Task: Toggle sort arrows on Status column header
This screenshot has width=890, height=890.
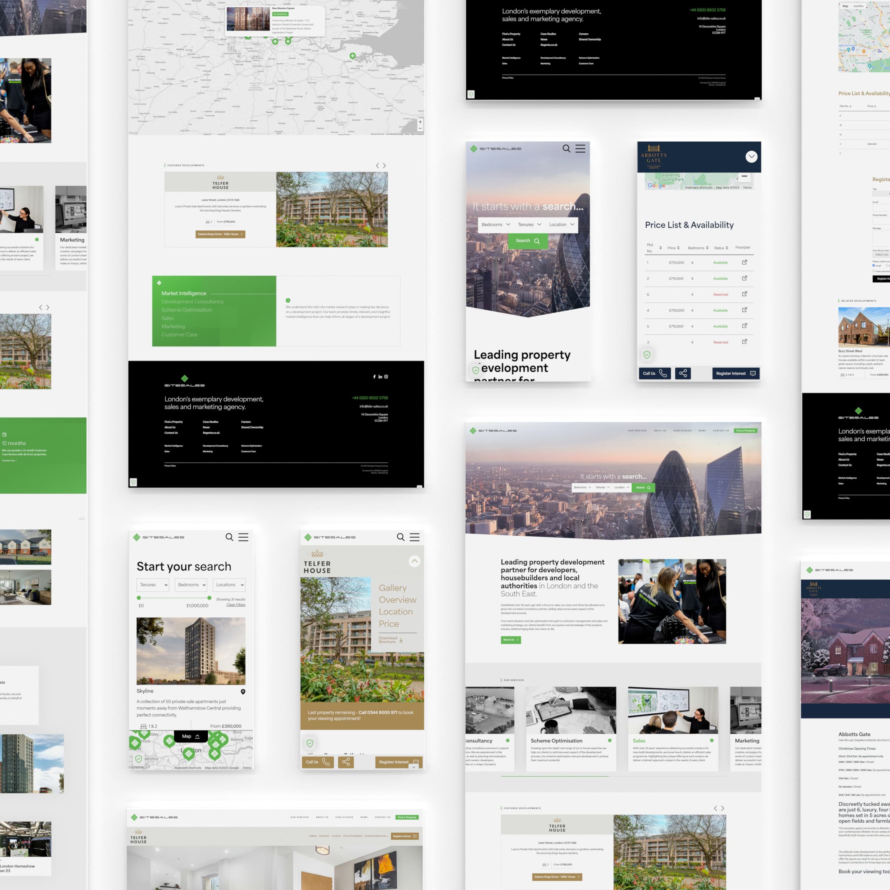Action: coord(727,248)
